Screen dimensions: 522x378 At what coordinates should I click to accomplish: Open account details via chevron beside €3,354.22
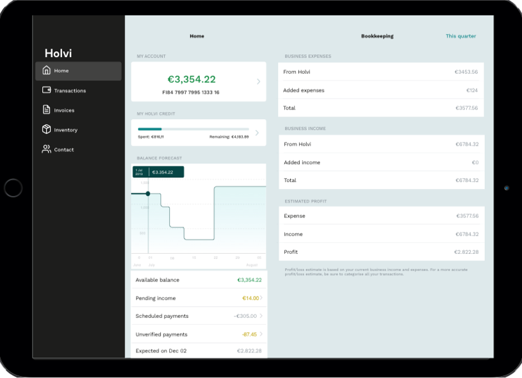tap(258, 81)
